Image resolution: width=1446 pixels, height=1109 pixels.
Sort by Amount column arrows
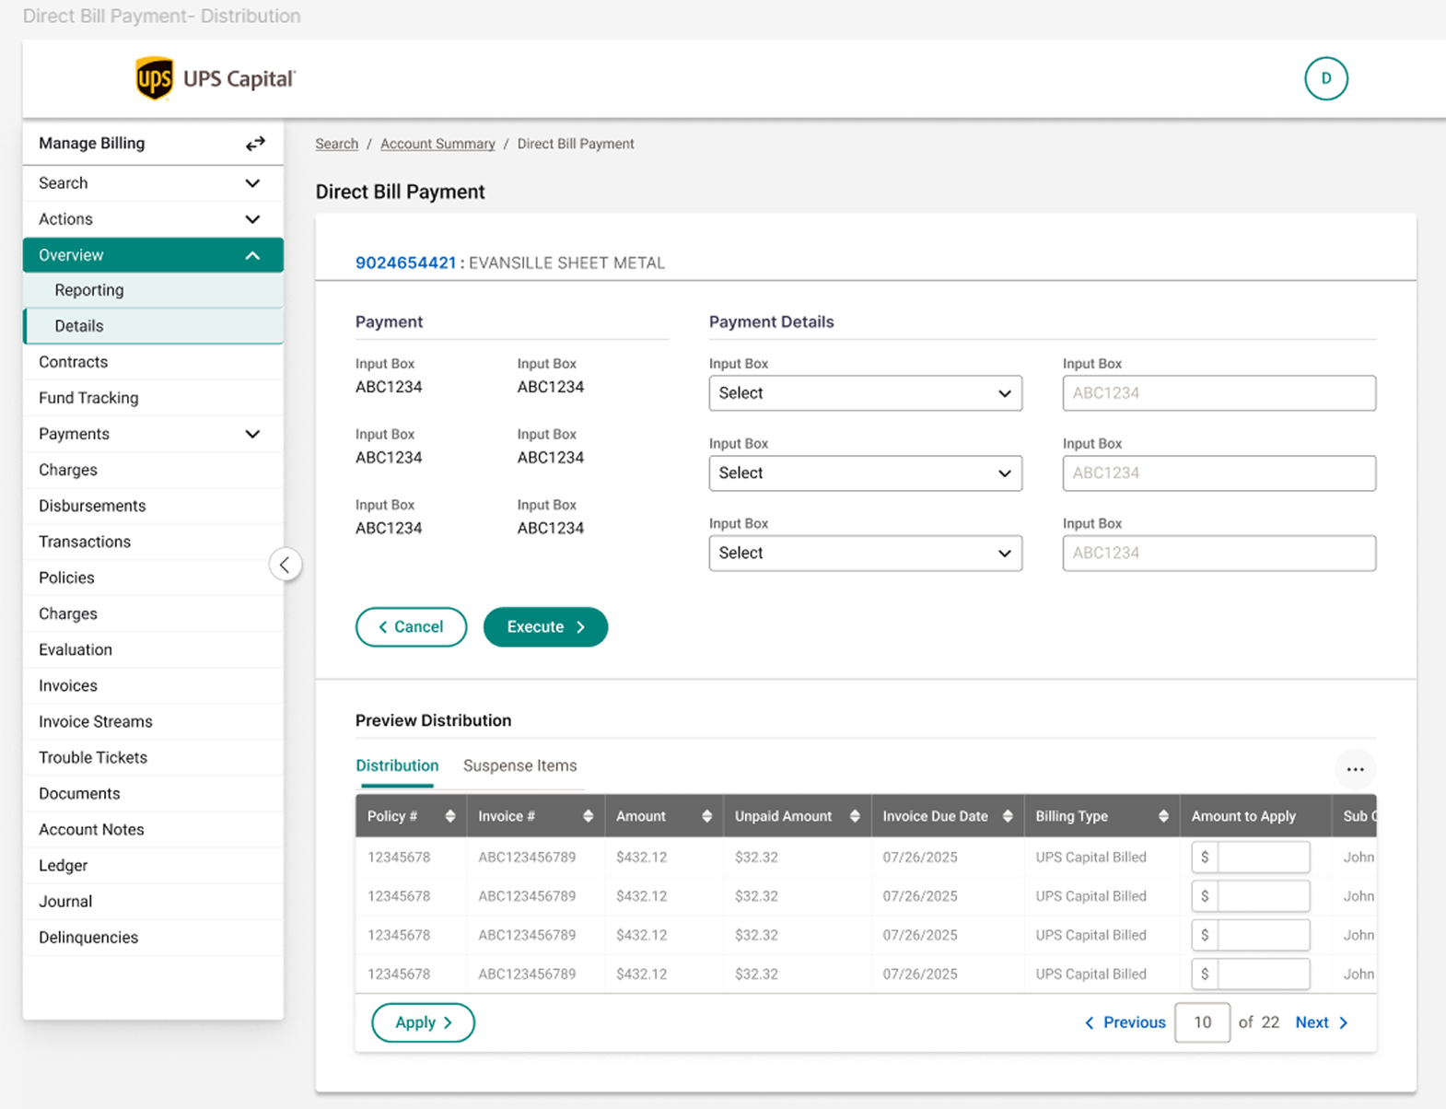706,816
